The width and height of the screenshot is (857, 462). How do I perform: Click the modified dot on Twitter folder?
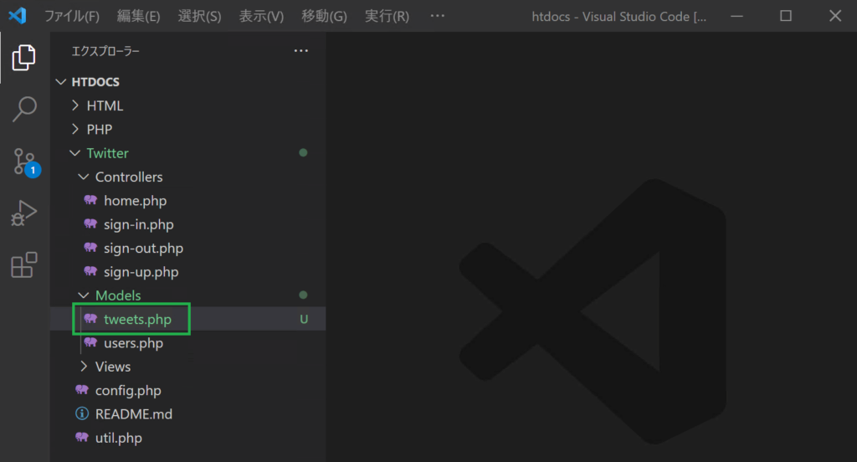[x=303, y=152]
